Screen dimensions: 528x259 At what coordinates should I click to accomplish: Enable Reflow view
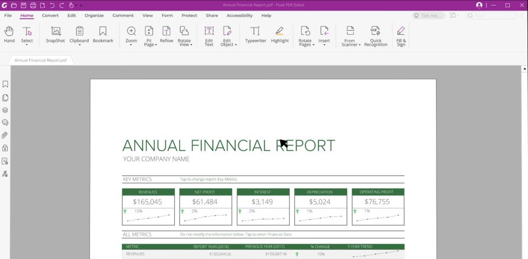pos(166,34)
